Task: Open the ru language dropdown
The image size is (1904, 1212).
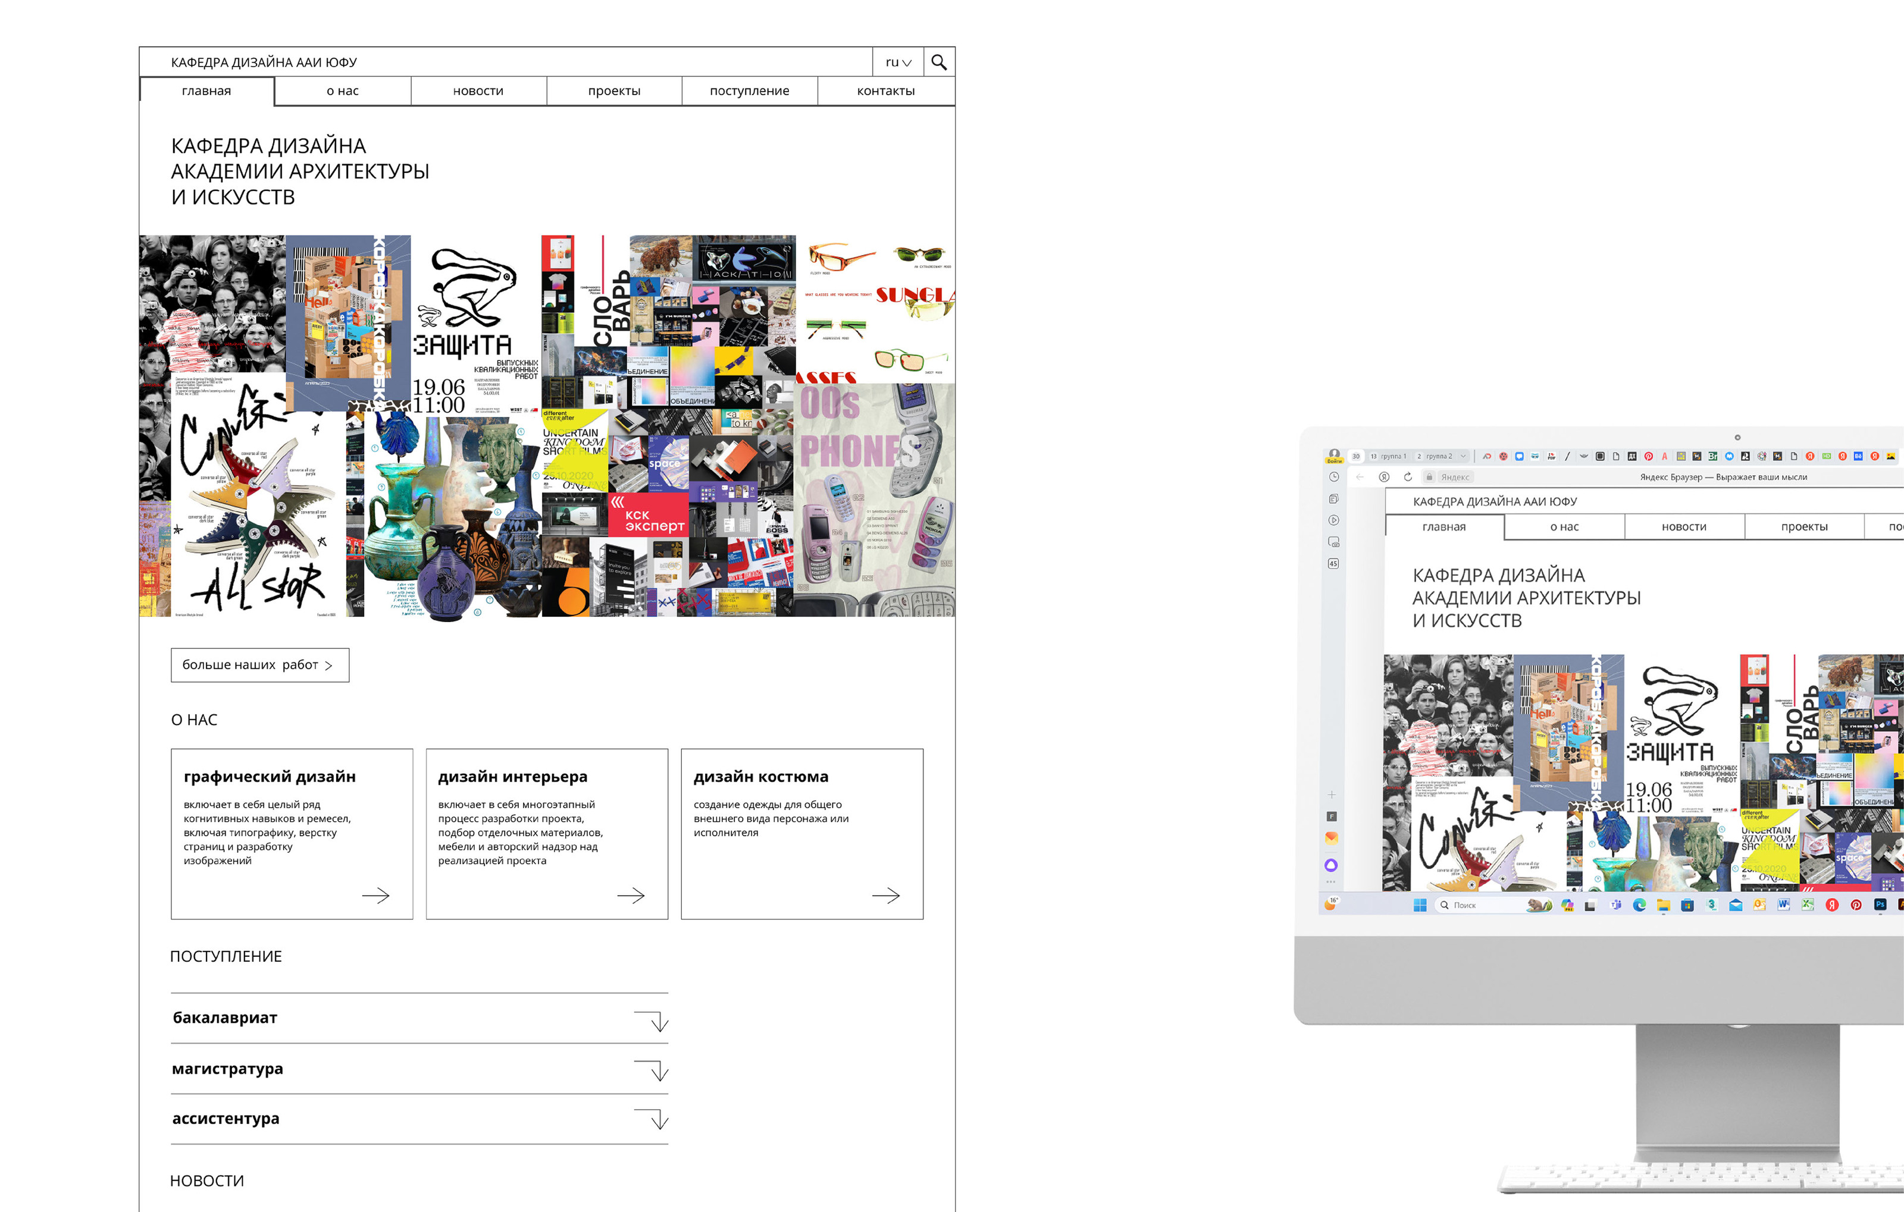Action: click(x=898, y=62)
